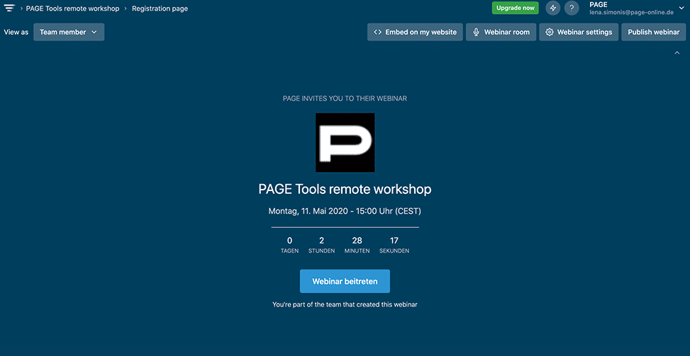
Task: Click the code icon on Embed button
Action: pyautogui.click(x=378, y=32)
